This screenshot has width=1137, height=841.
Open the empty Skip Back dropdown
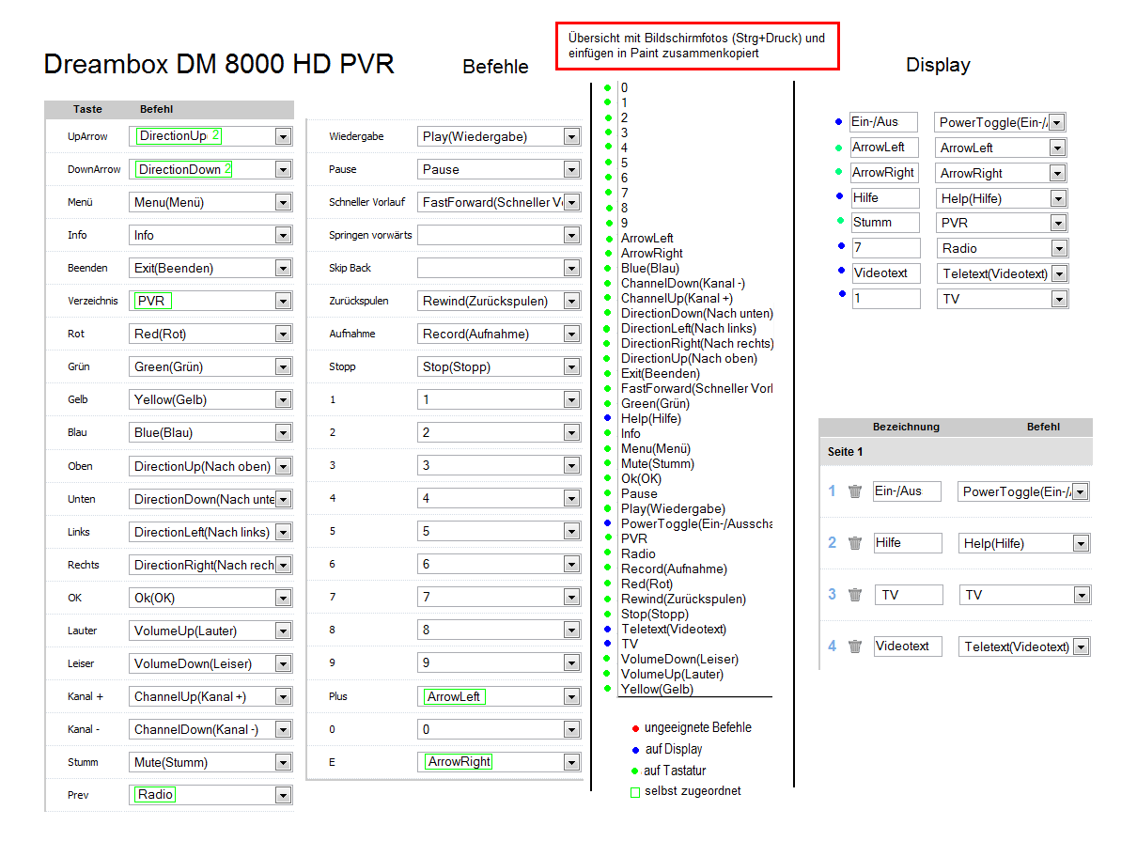[x=571, y=269]
